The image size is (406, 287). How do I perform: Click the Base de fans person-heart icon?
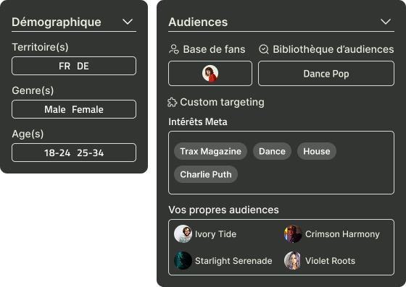(174, 49)
